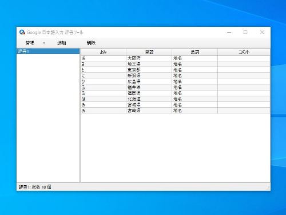Minimize the 辞書ツール window
The image size is (286, 215).
229,32
